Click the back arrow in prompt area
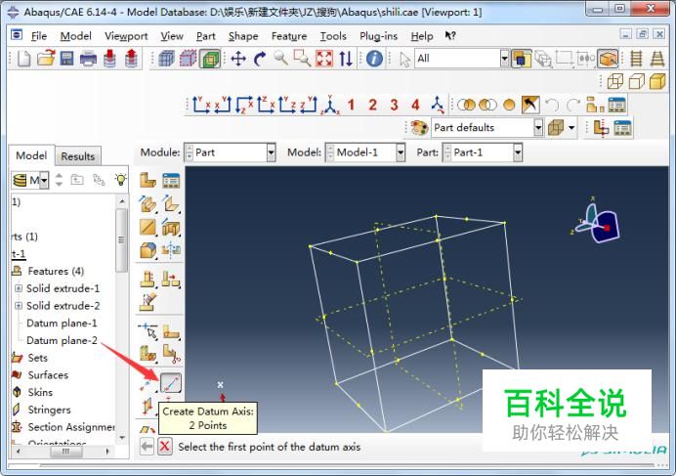 [x=147, y=447]
